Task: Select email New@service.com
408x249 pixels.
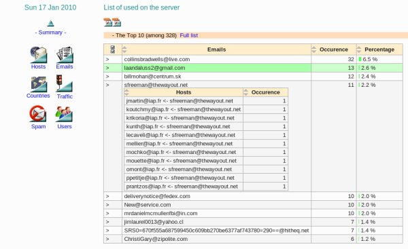Action: [x=148, y=205]
